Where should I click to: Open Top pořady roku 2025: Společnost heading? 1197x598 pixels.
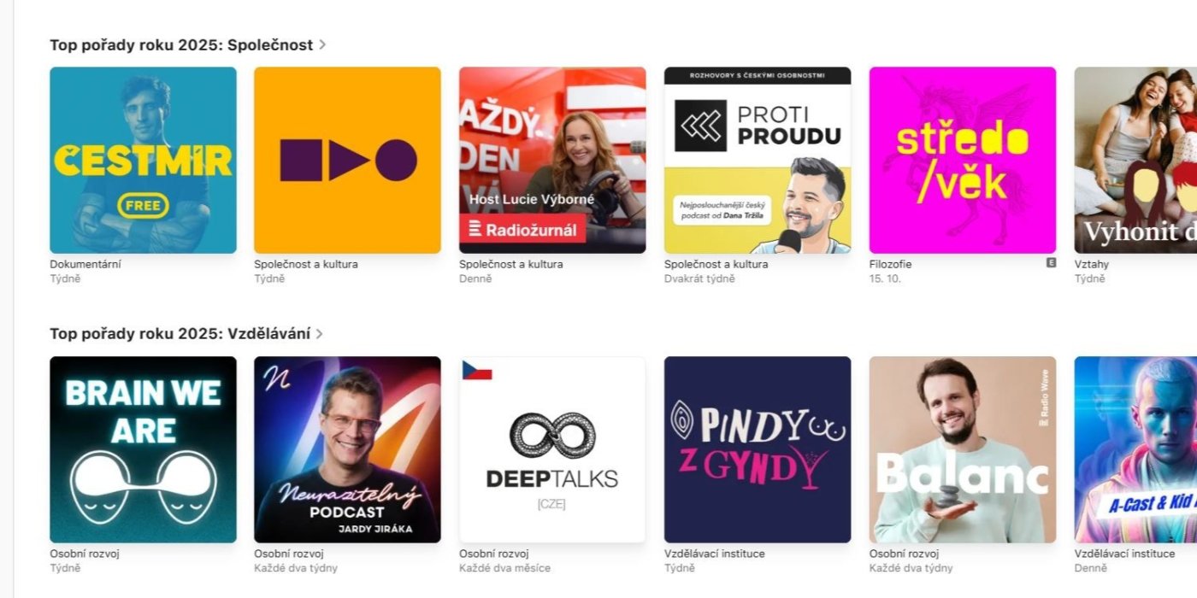[181, 44]
